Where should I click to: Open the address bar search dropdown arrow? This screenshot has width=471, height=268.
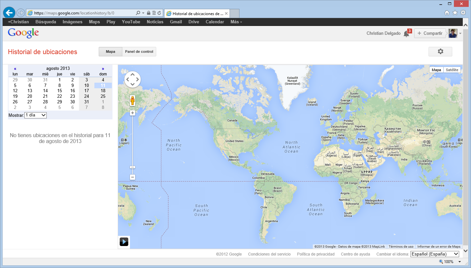[x=143, y=13]
